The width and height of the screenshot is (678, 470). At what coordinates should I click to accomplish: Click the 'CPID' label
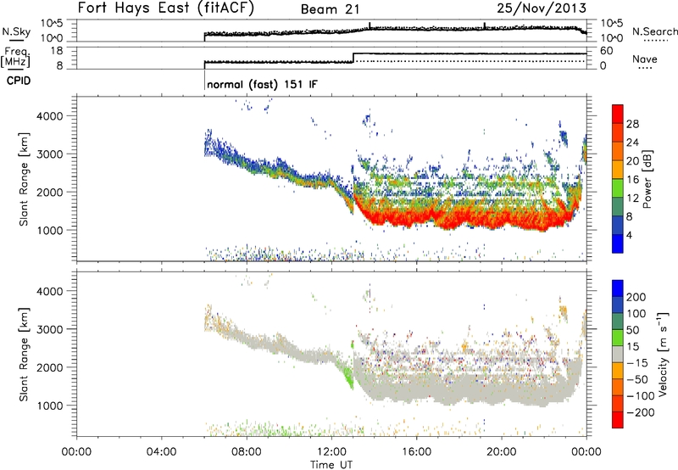[19, 81]
